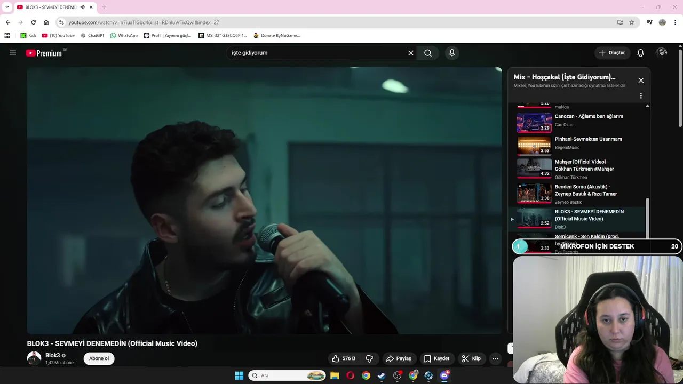Open File Explorer from taskbar
Image resolution: width=683 pixels, height=384 pixels.
335,375
